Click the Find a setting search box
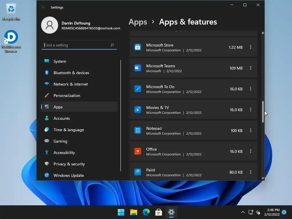 (x=79, y=45)
